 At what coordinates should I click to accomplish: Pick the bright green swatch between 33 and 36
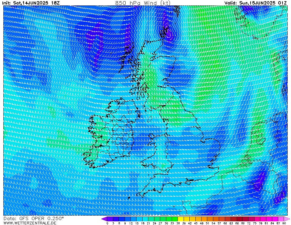(175, 219)
